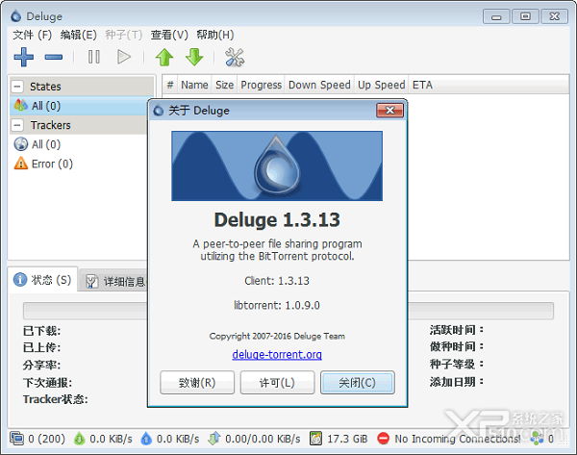Click the Tracker状态 label

click(x=55, y=399)
